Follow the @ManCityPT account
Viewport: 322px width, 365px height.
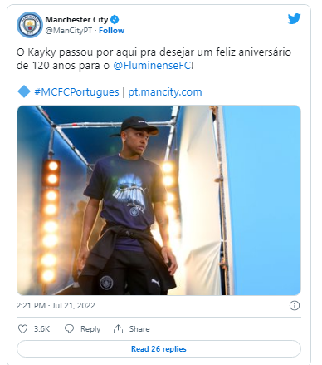pyautogui.click(x=111, y=31)
